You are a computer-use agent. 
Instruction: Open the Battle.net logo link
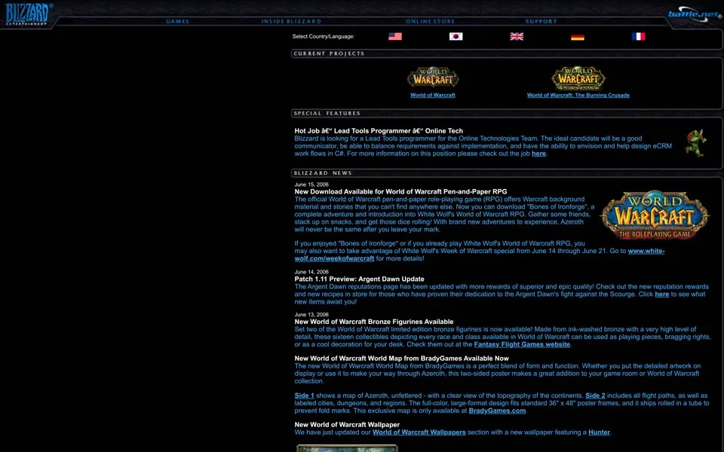pyautogui.click(x=695, y=14)
